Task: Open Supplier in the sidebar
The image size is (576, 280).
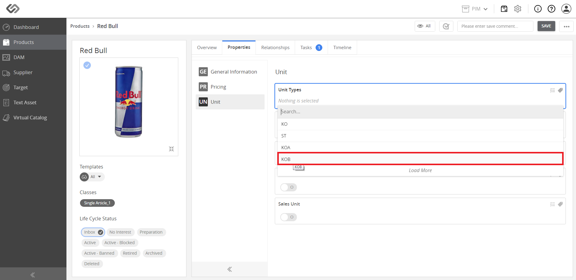Action: (33, 72)
